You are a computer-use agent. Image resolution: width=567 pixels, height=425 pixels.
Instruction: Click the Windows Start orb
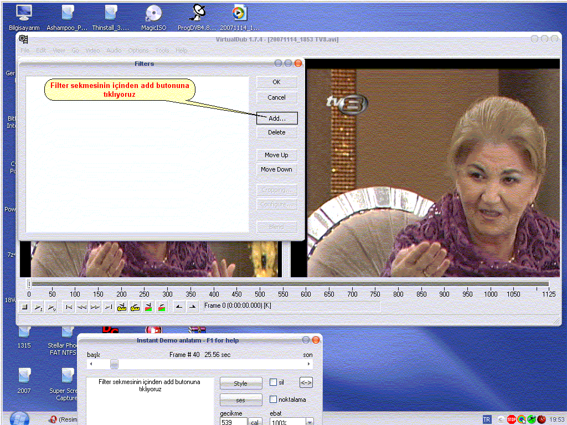point(19,418)
